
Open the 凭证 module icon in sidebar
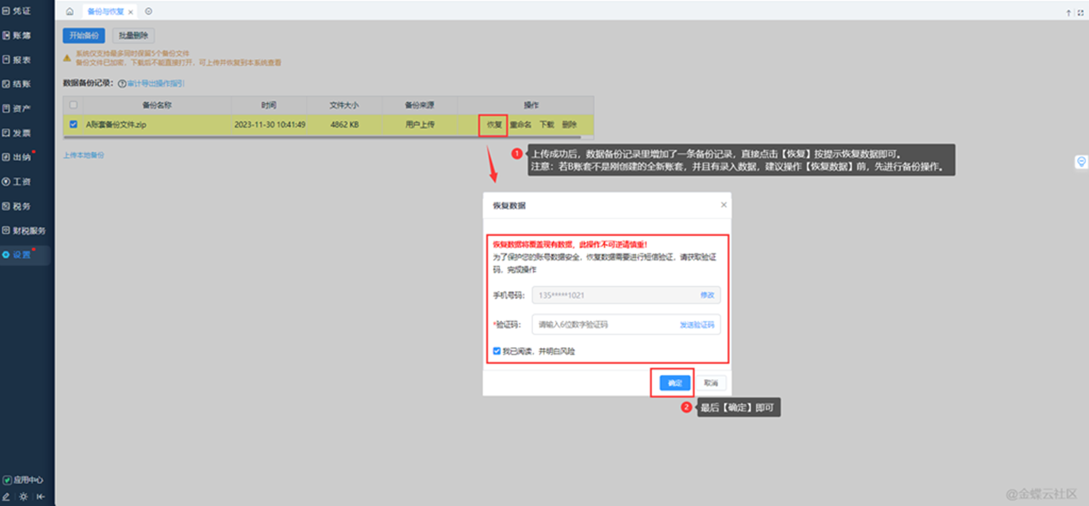coord(6,11)
